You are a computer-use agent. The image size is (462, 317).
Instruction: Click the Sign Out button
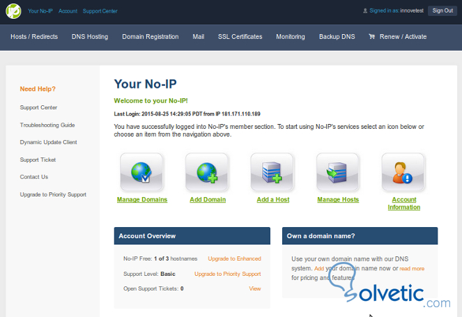click(x=442, y=11)
